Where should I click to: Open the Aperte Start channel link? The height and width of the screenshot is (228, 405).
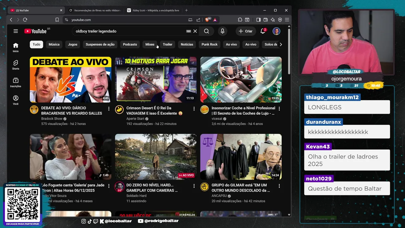pyautogui.click(x=135, y=119)
